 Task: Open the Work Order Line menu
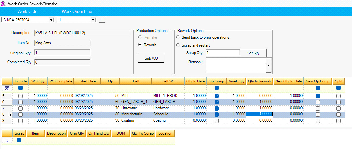pyautogui.click(x=77, y=12)
